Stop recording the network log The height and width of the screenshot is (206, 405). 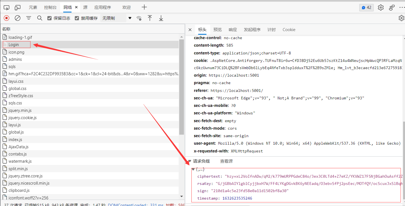tap(6, 18)
